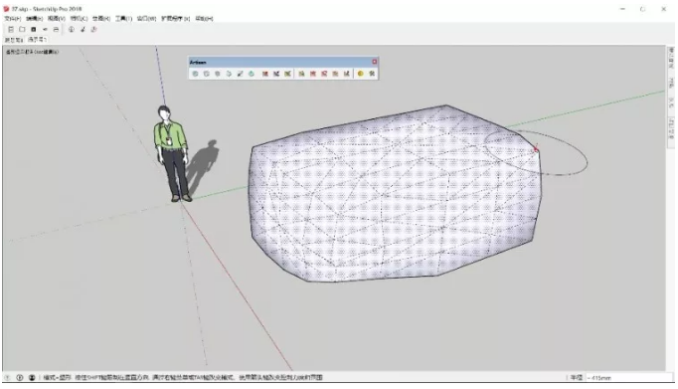Image resolution: width=678 pixels, height=389 pixels.
Task: Click the radius measurement box showing ~415mm
Action: [629, 378]
